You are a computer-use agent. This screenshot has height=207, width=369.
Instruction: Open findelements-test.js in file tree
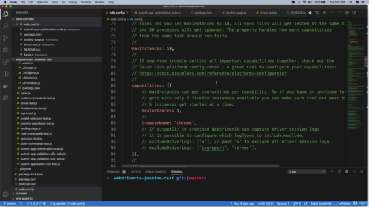tap(33, 108)
